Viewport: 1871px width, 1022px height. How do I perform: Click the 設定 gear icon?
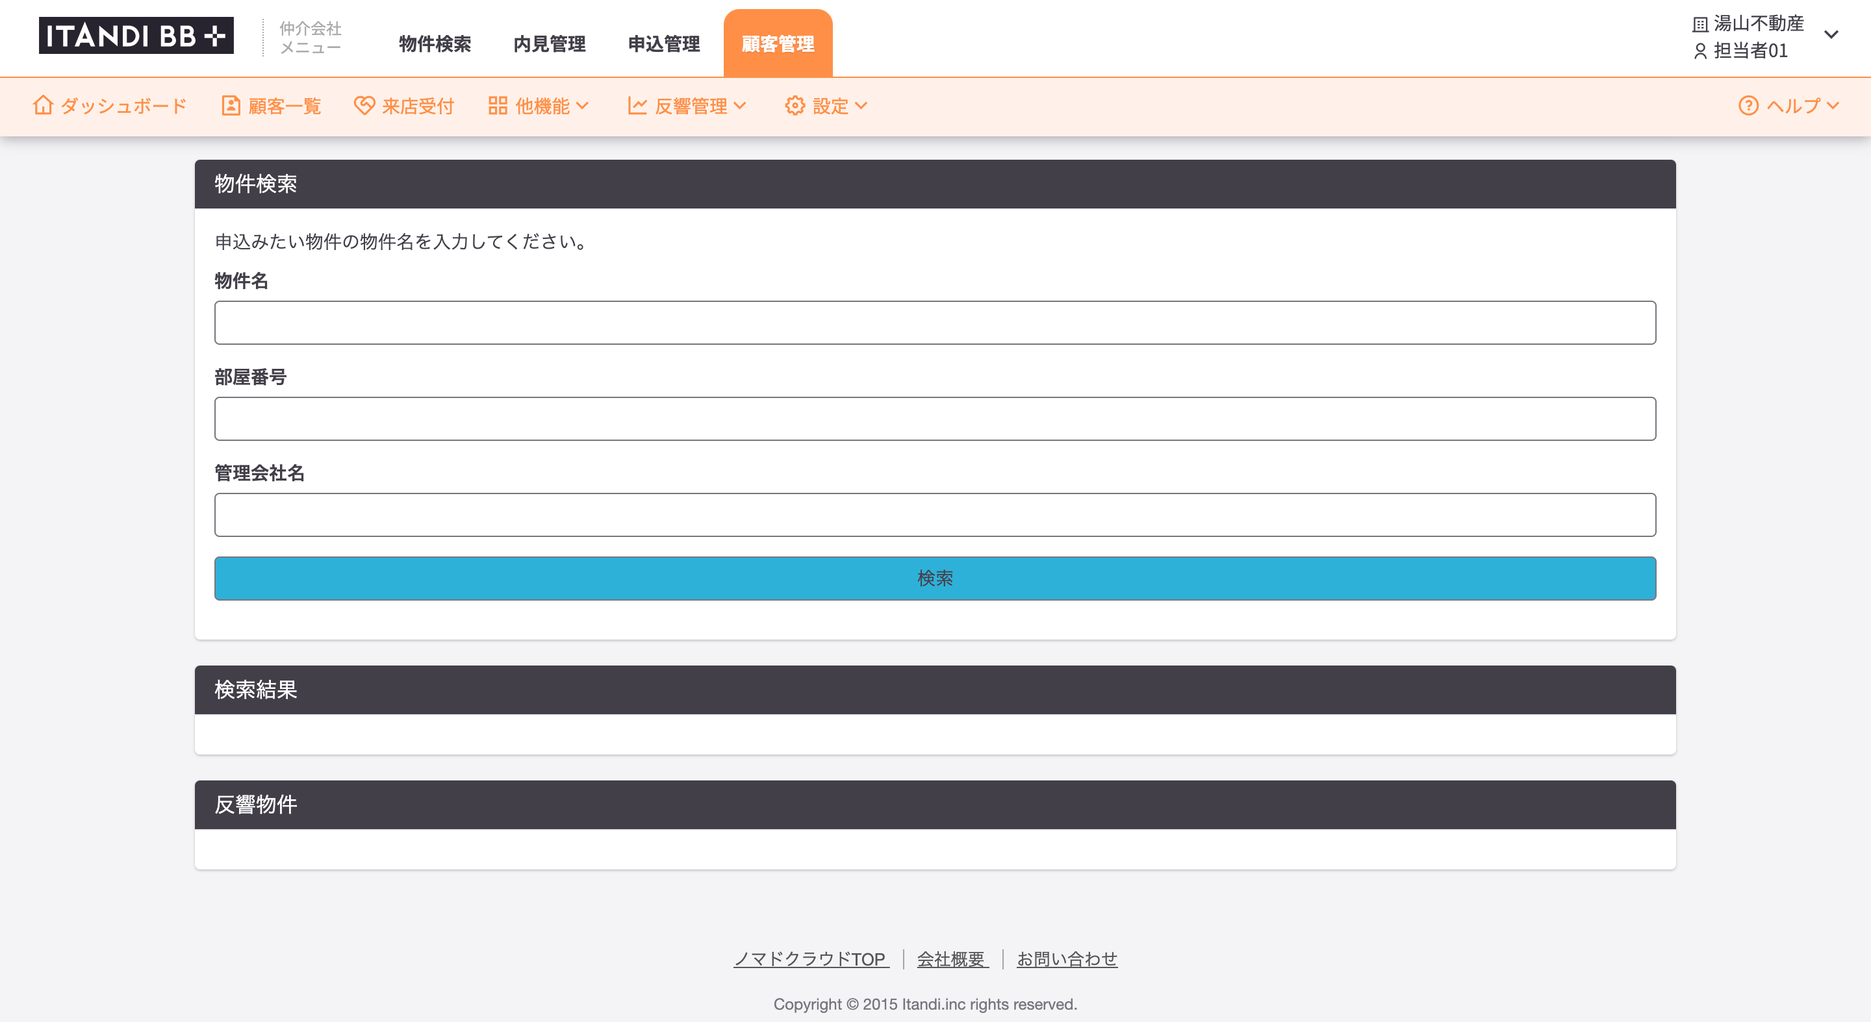(x=795, y=106)
